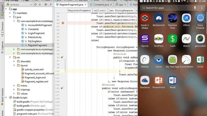Launch the MileUp app
The height and width of the screenshot is (116, 207).
click(x=145, y=60)
